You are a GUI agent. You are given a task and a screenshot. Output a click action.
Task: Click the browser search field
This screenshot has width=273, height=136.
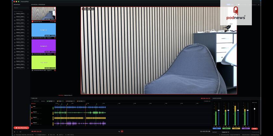(21, 8)
